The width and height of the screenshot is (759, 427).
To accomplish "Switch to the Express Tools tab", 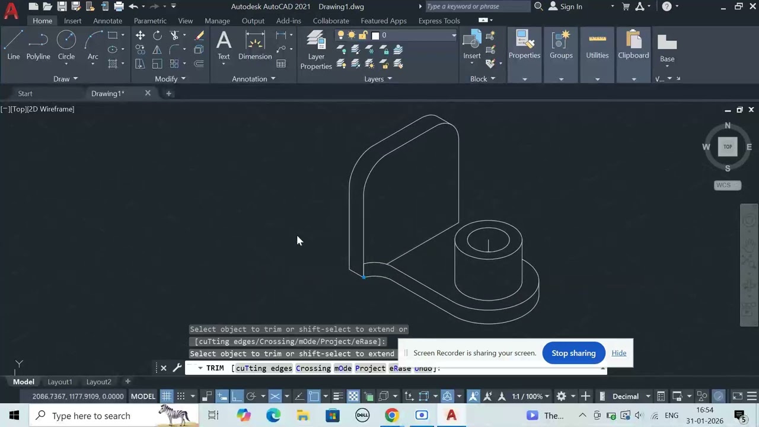I will [439, 21].
